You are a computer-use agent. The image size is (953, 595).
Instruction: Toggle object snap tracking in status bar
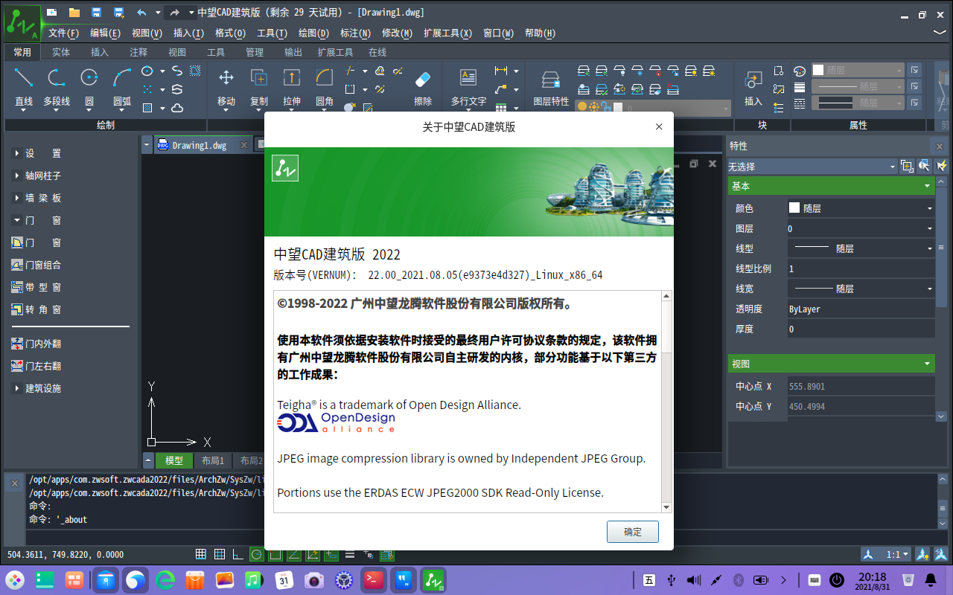tap(294, 554)
